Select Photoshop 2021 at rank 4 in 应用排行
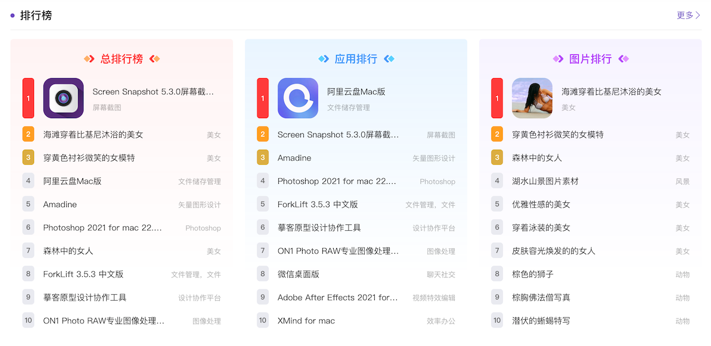The image size is (711, 346). pos(337,181)
